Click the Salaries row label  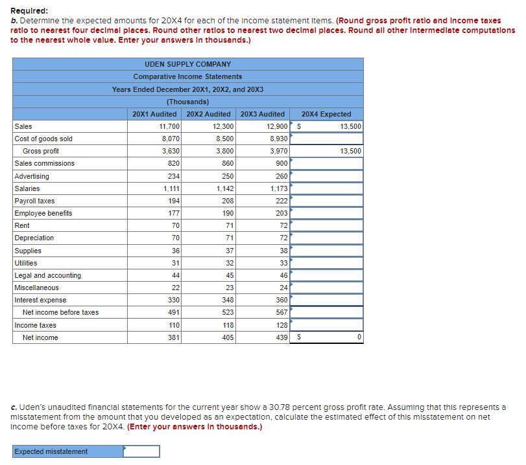27,188
